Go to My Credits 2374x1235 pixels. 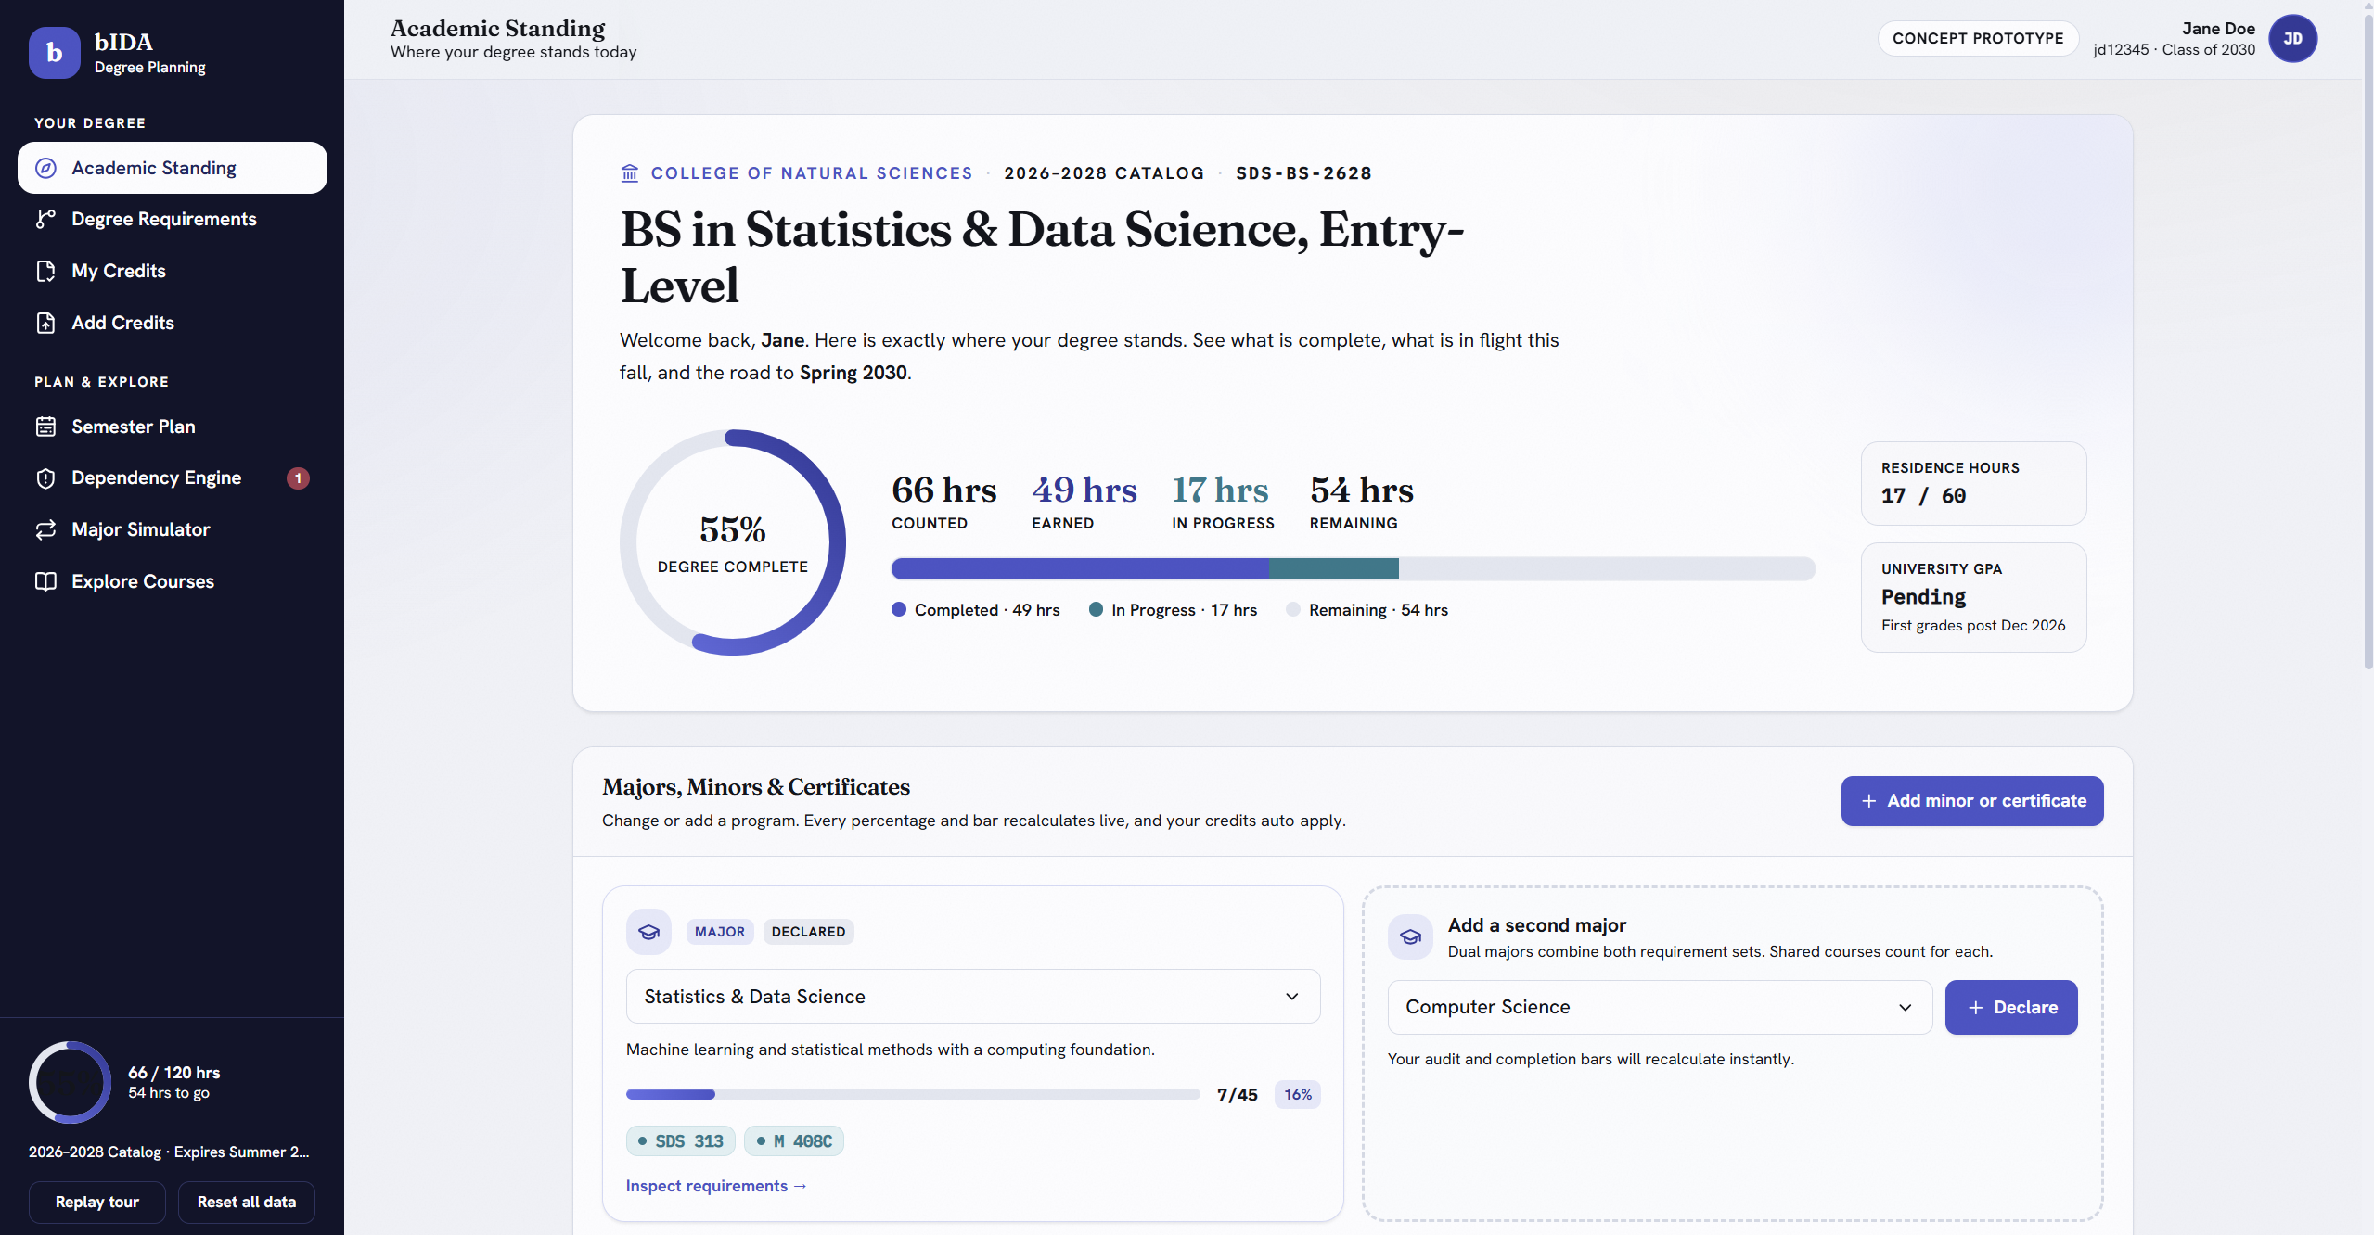point(173,271)
